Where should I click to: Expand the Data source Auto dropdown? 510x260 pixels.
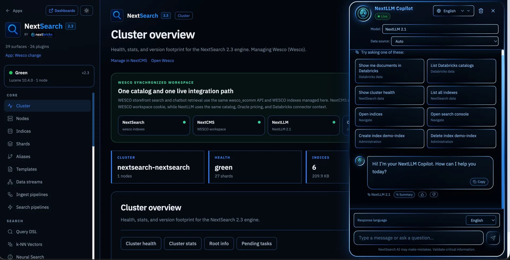445,41
